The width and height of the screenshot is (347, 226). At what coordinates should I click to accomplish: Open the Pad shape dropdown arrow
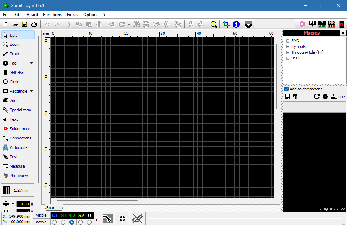(x=31, y=63)
